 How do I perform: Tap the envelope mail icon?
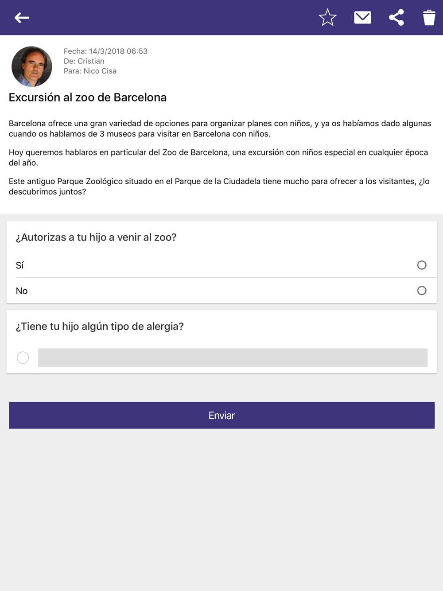(x=363, y=18)
